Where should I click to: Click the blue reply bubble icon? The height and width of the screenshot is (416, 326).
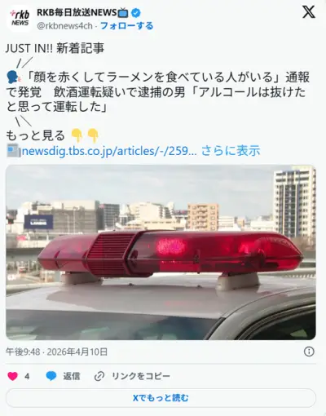pos(51,376)
